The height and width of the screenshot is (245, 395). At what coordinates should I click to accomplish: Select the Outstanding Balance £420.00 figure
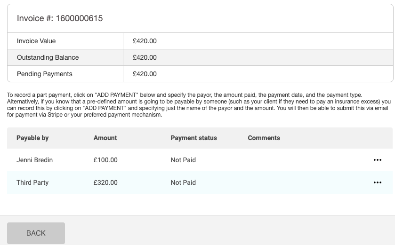pos(145,57)
